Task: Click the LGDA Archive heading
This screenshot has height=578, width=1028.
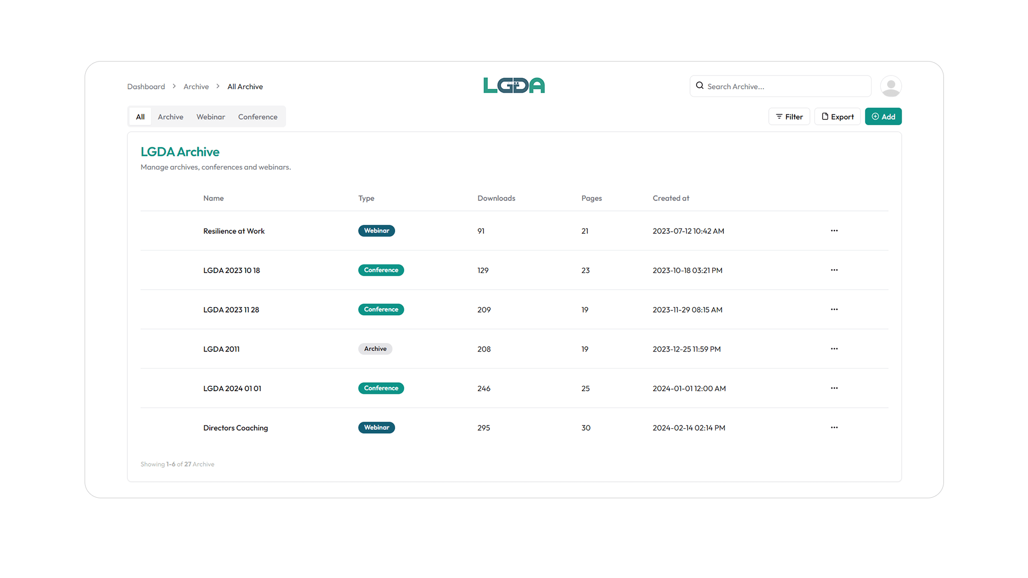Action: click(x=180, y=152)
